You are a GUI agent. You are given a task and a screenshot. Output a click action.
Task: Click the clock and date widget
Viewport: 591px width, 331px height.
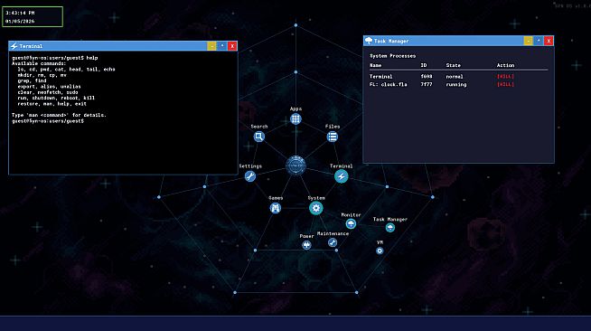(33, 16)
